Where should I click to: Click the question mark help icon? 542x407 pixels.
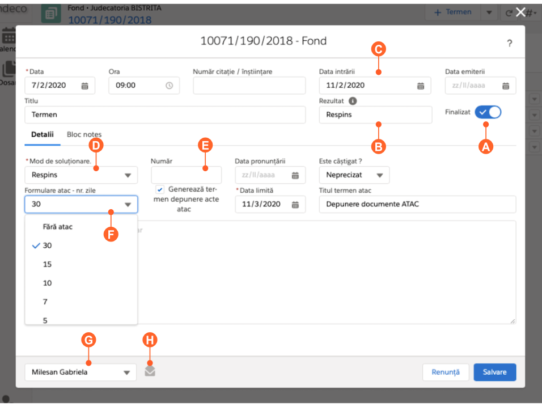pyautogui.click(x=509, y=43)
